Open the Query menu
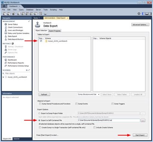The image size is (153, 142). click(21, 10)
